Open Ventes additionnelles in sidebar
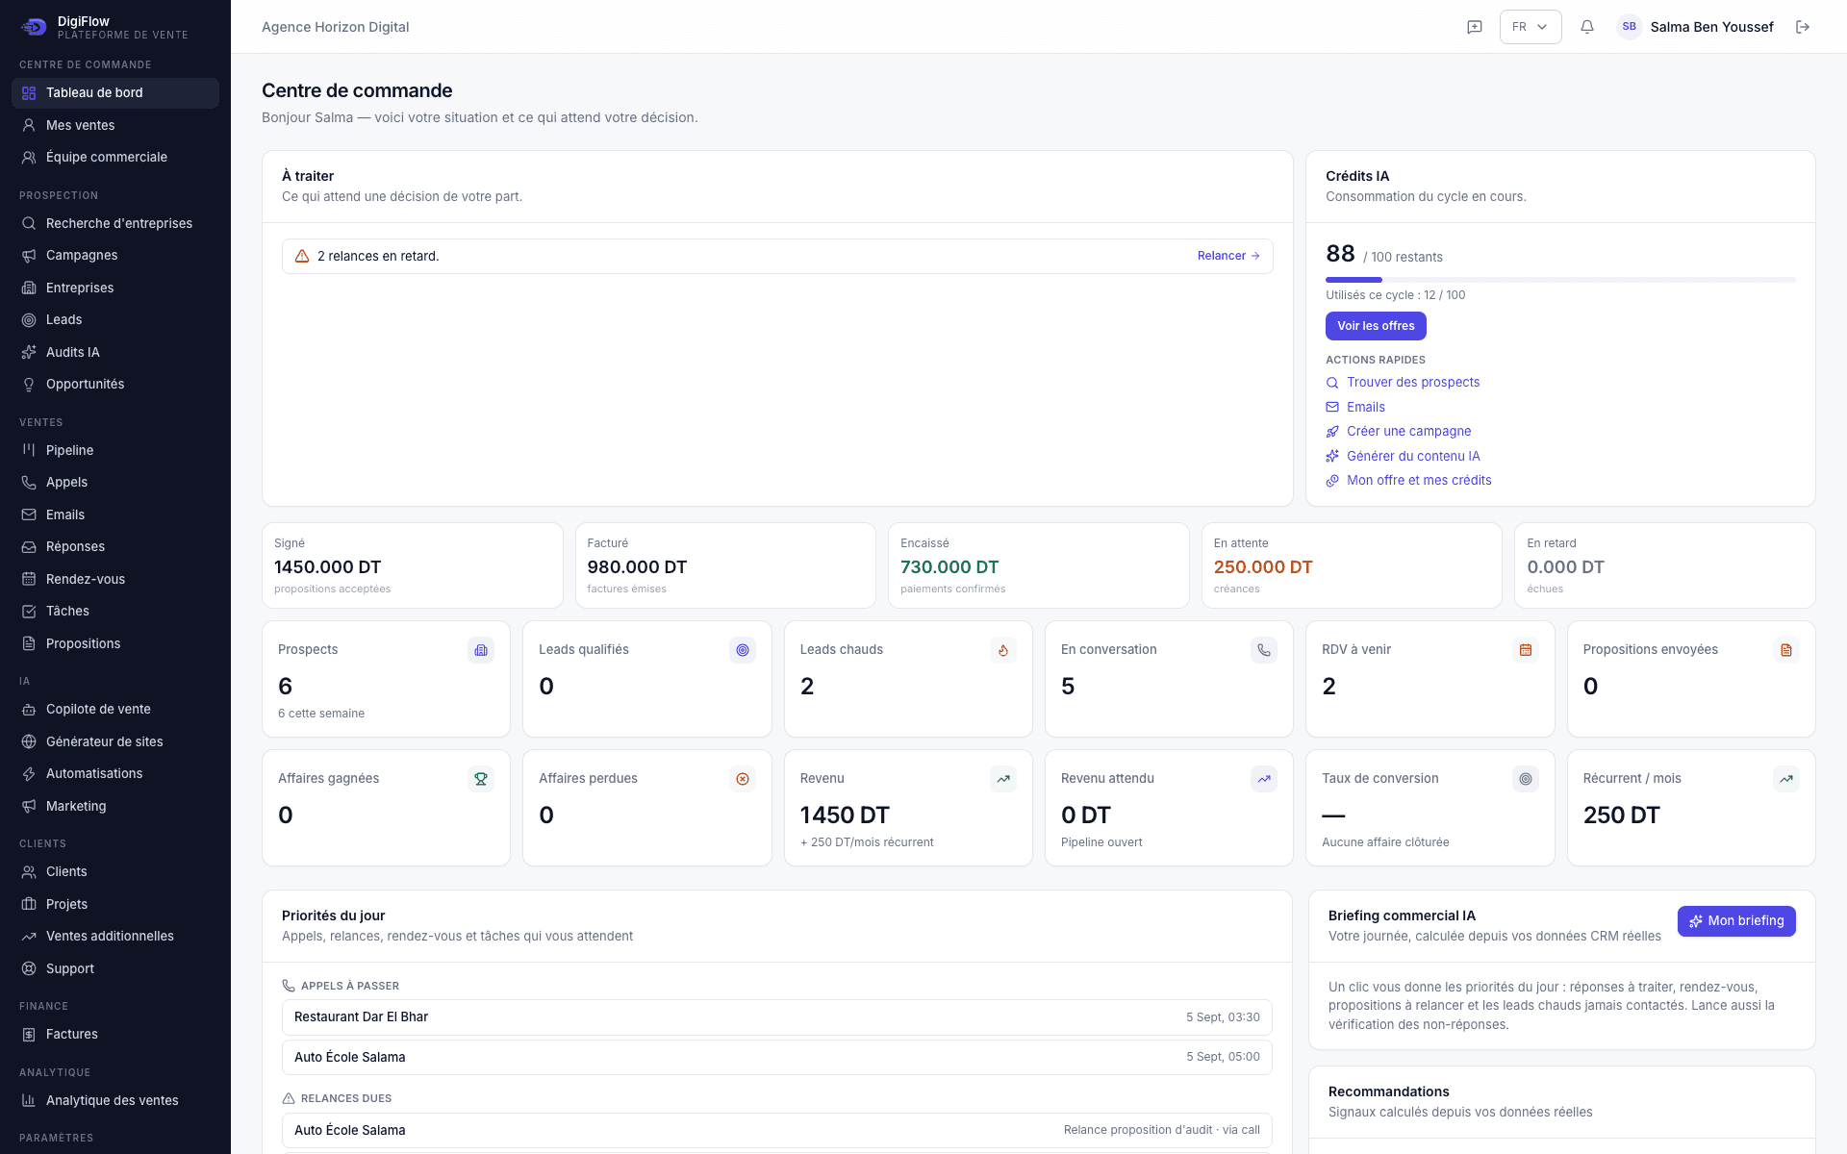The width and height of the screenshot is (1847, 1154). 115,936
